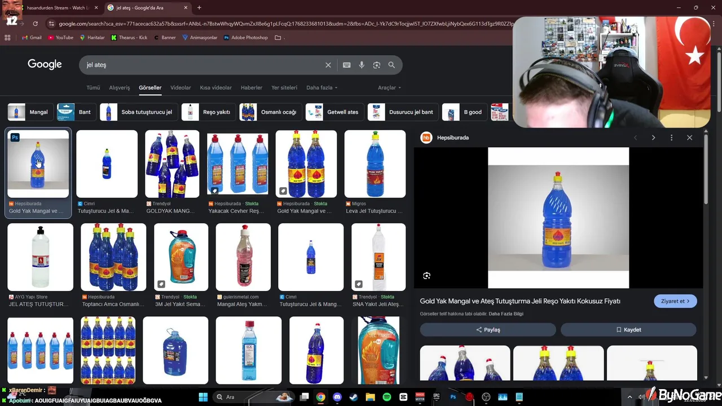Open the AYG Yapı Store JEL ATEŞ thumbnail
722x406 pixels.
pyautogui.click(x=40, y=257)
